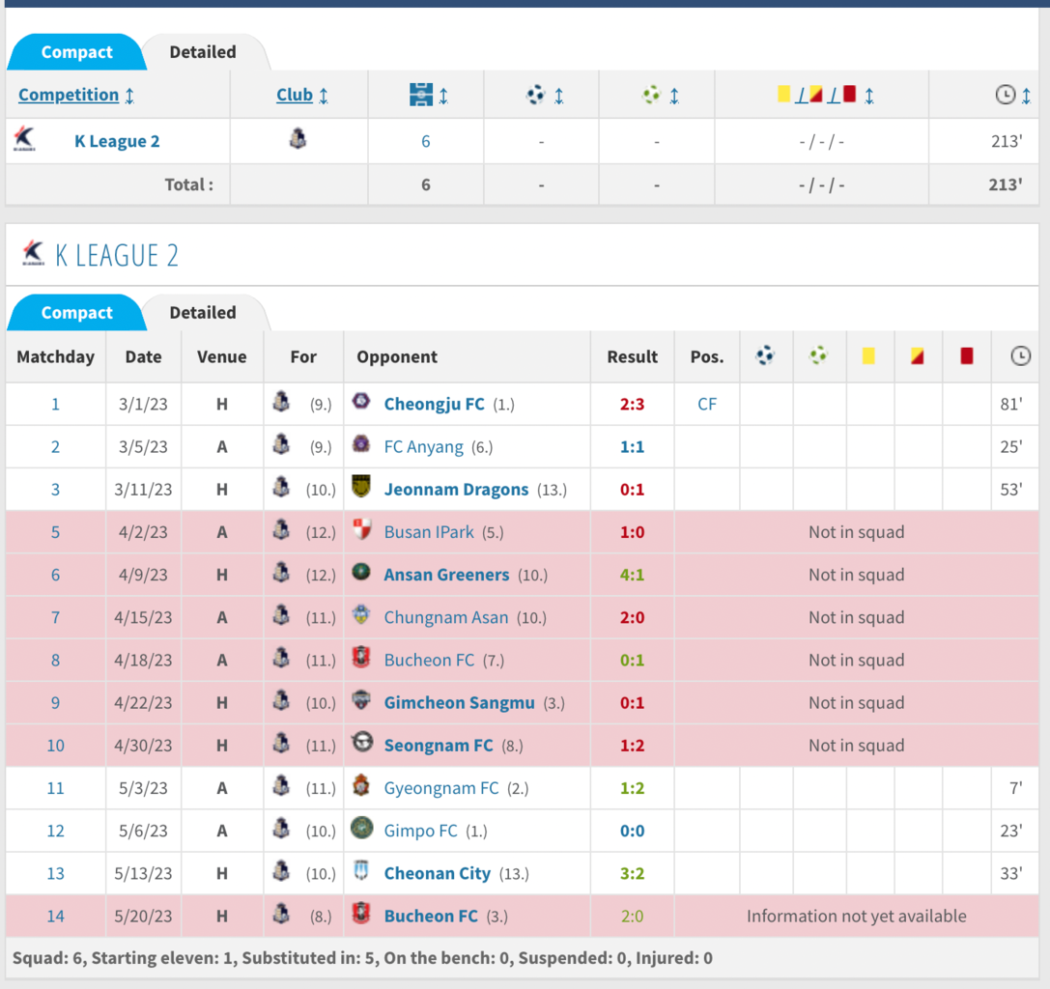Screen dimensions: 1050x989
Task: Open the Ansan Greeners team link
Action: [446, 575]
